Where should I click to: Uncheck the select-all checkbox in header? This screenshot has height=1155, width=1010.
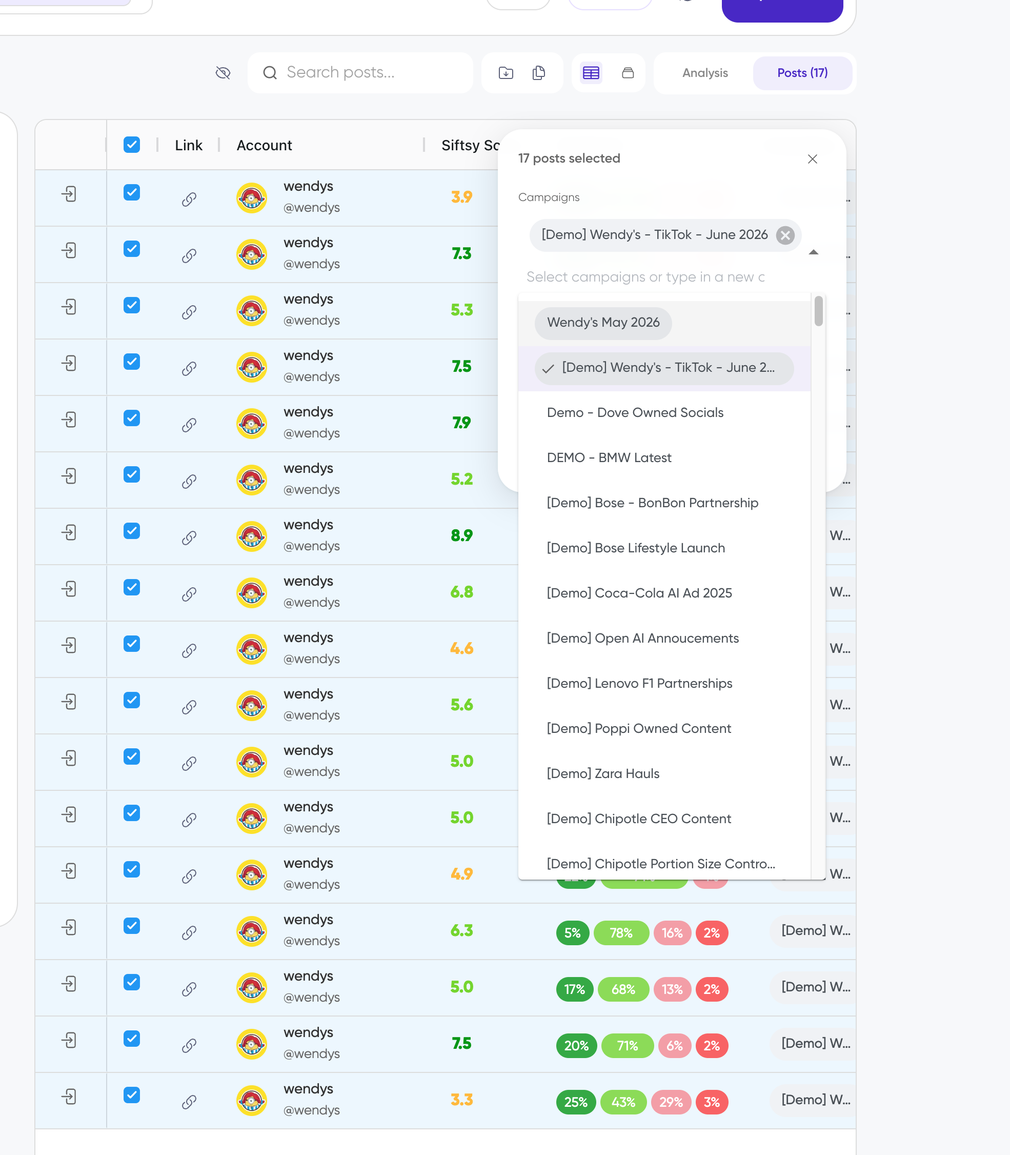[132, 145]
